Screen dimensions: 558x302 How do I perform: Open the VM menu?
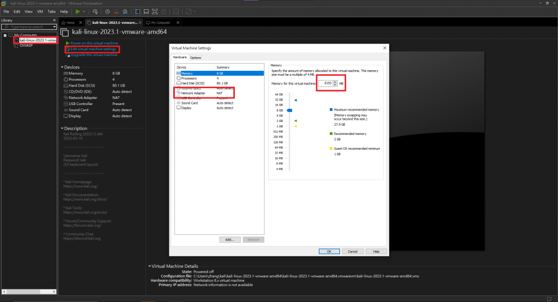[x=40, y=12]
